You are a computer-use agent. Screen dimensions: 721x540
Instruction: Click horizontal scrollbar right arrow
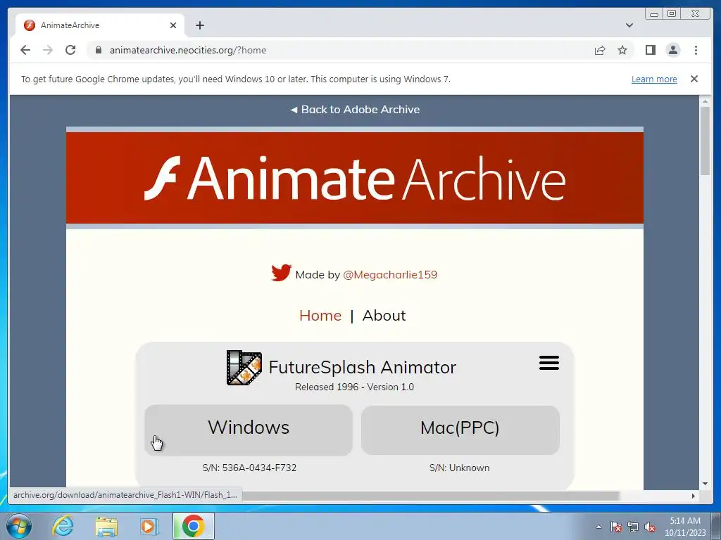pyautogui.click(x=694, y=496)
